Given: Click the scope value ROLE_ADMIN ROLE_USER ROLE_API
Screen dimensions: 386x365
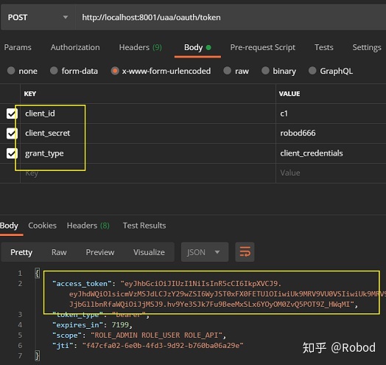Looking at the screenshot, I should point(157,336).
